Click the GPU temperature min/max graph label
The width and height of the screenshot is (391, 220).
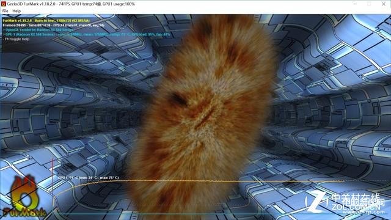click(88, 178)
